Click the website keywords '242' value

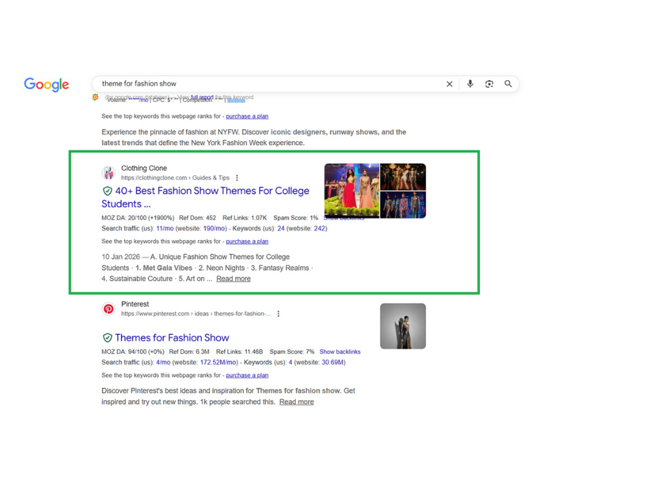(319, 228)
